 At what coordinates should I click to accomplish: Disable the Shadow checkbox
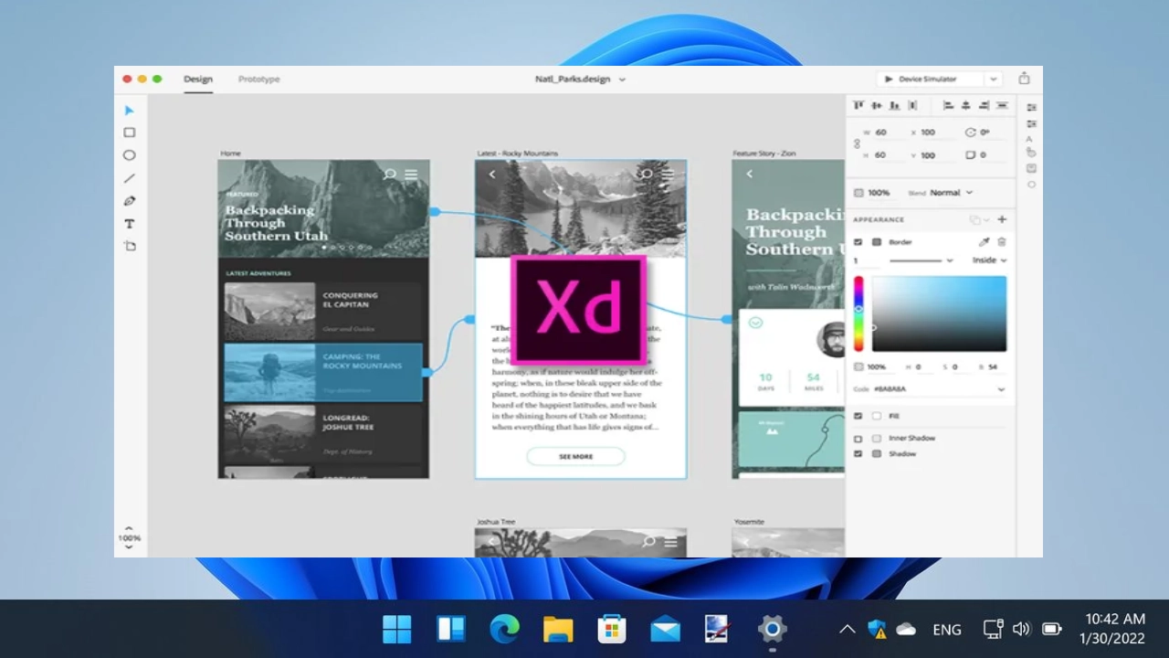pos(858,453)
